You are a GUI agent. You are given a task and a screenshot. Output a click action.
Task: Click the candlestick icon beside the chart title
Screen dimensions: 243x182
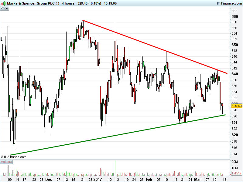[3, 3]
